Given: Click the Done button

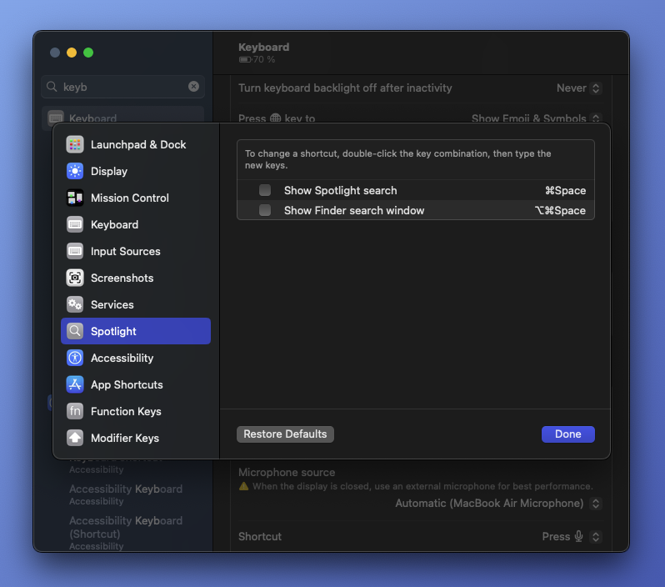Looking at the screenshot, I should coord(567,434).
